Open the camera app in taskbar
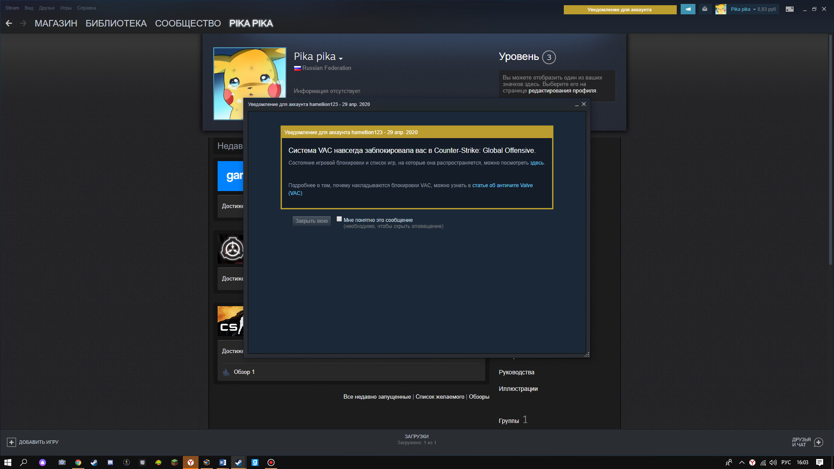 point(62,462)
